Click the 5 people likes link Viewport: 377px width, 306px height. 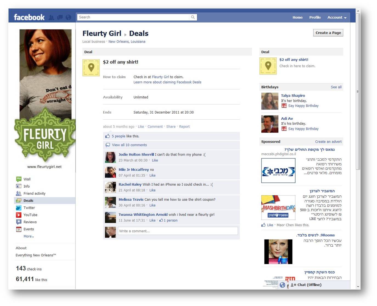[x=118, y=136]
